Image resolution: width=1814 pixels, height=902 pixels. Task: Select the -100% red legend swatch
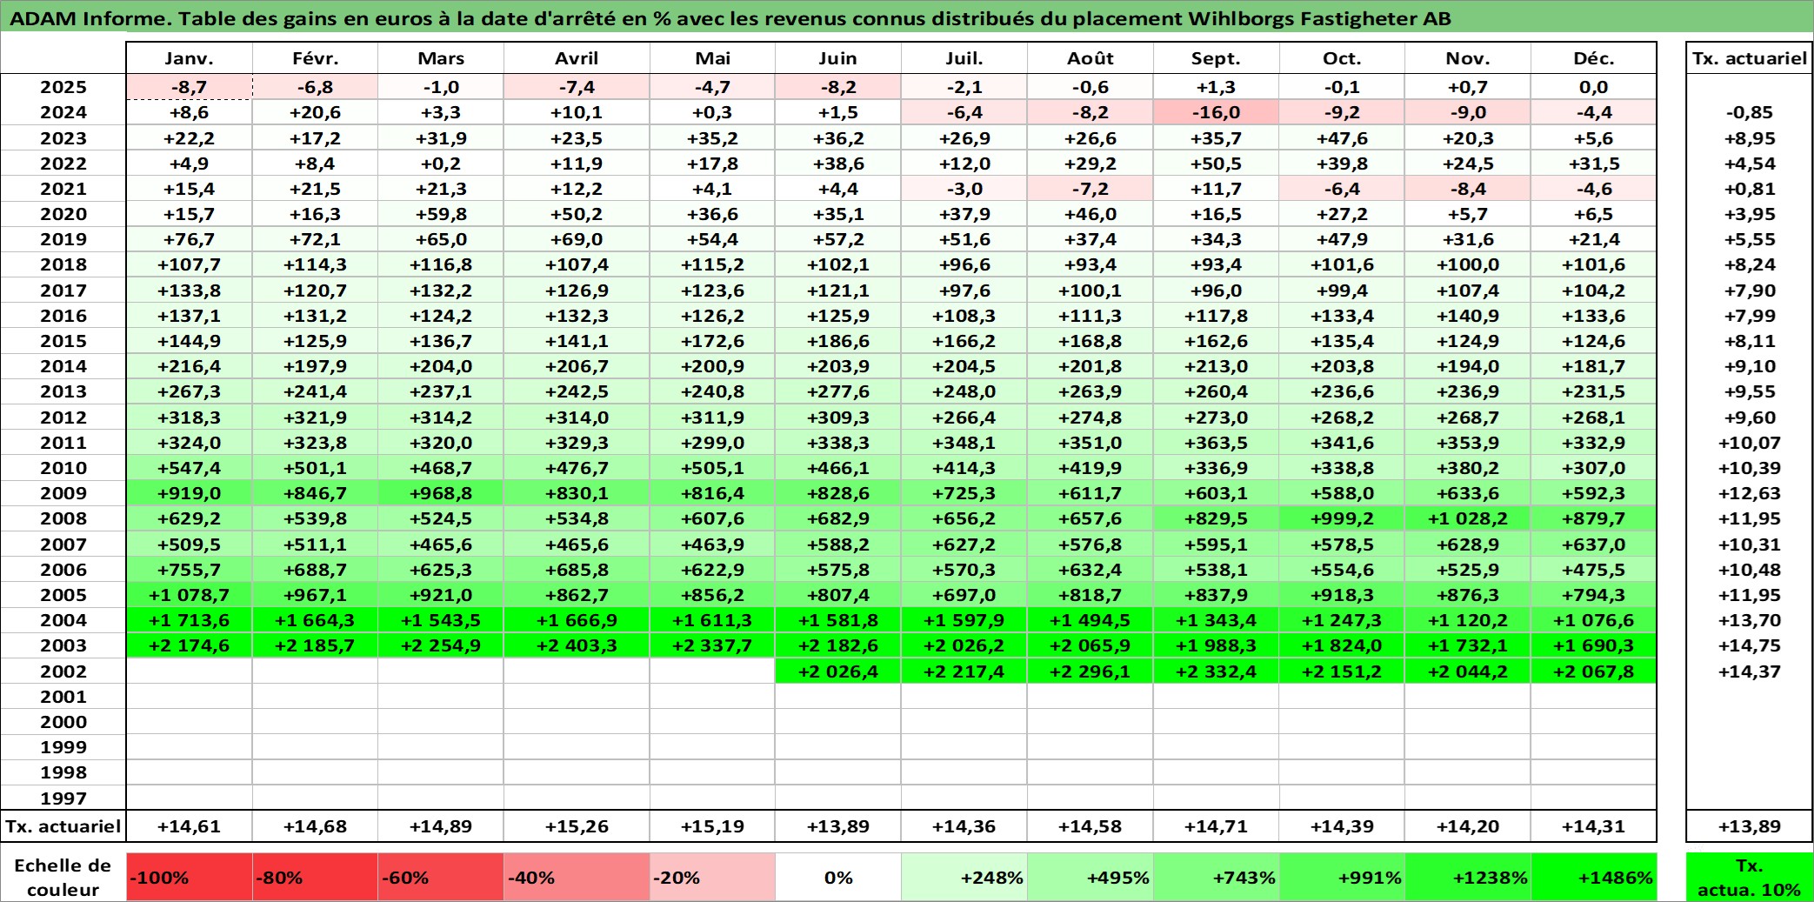190,877
